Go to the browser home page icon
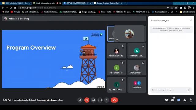Image resolution: width=196 pixels, height=110 pixels. point(15,8)
